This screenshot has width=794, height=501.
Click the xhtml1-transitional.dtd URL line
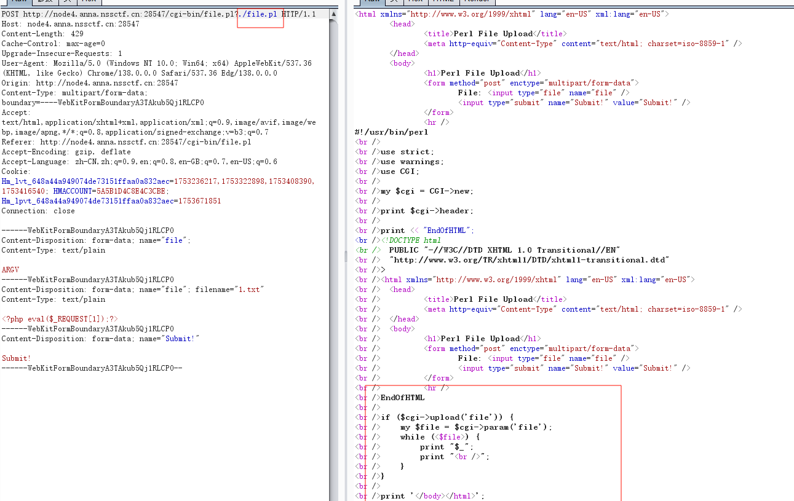click(x=529, y=260)
